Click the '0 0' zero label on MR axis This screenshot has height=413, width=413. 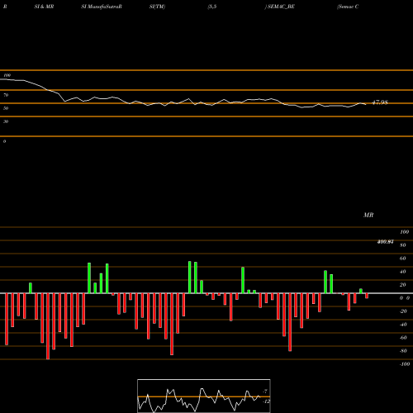[405, 298]
